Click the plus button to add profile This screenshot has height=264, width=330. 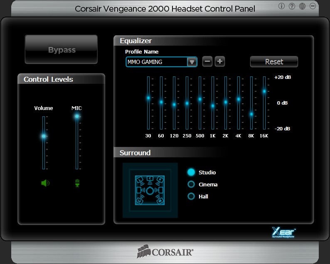[x=220, y=62]
